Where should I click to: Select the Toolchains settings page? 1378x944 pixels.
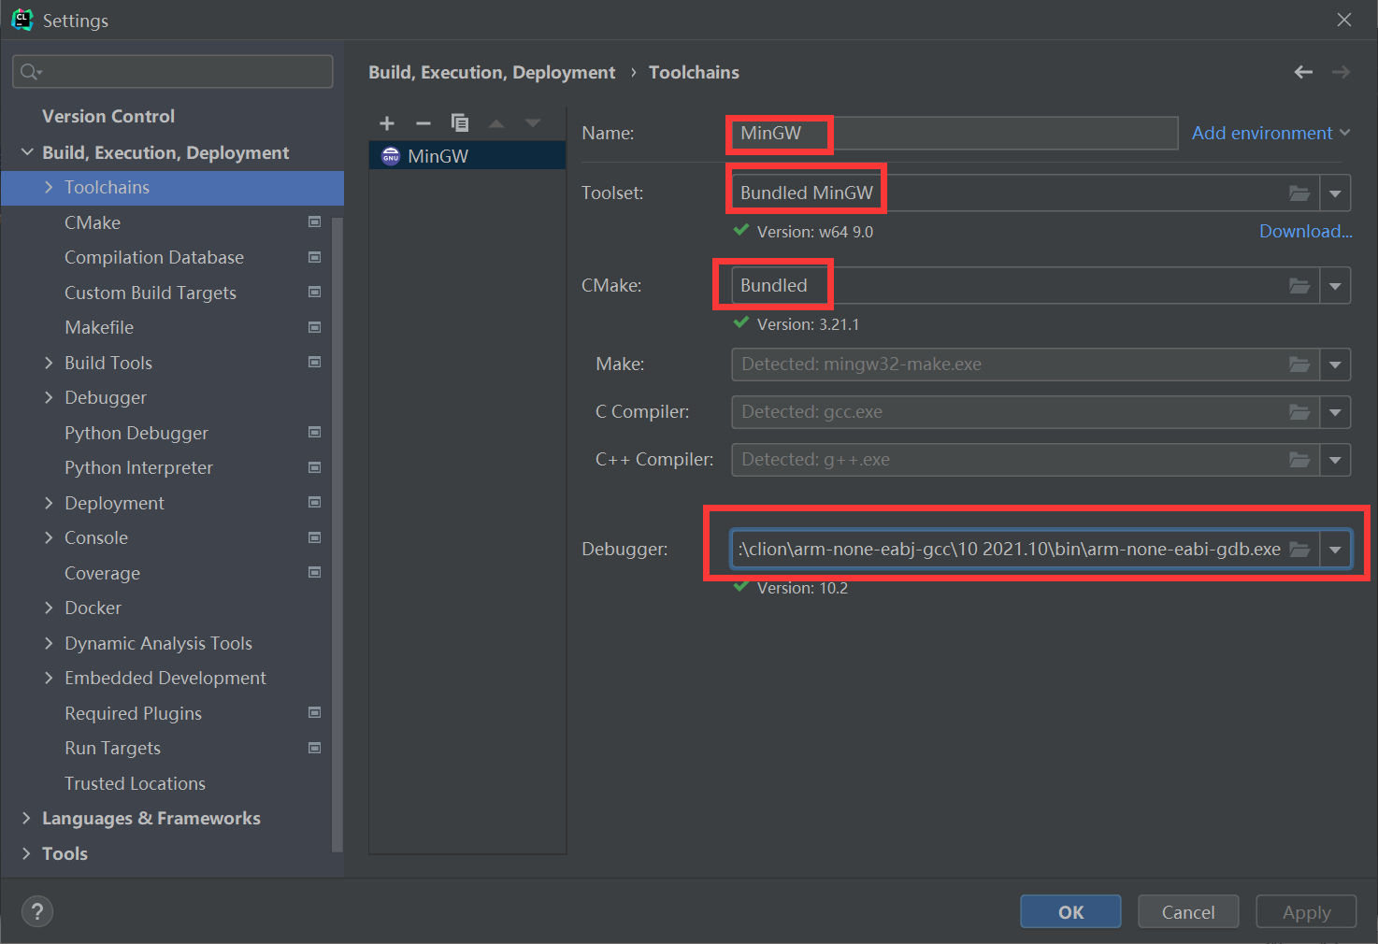coord(172,187)
